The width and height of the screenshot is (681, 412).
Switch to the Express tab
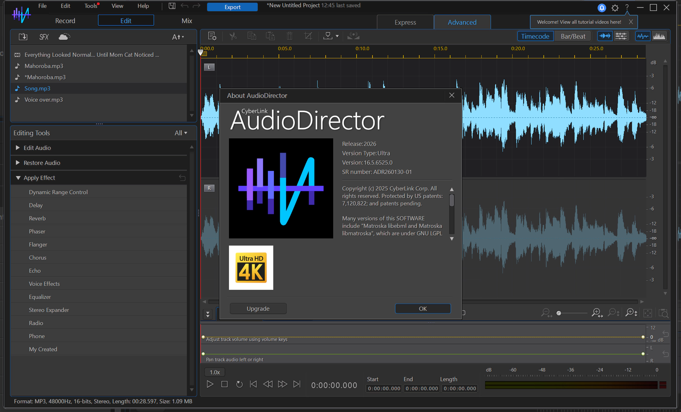(405, 22)
